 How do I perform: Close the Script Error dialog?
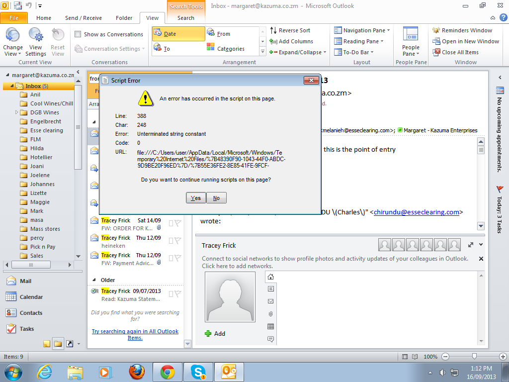click(311, 80)
